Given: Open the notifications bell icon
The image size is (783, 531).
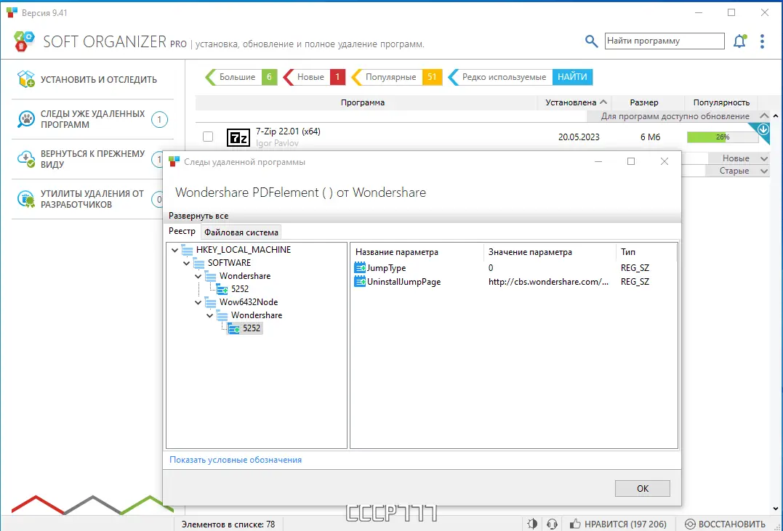Looking at the screenshot, I should coord(739,41).
